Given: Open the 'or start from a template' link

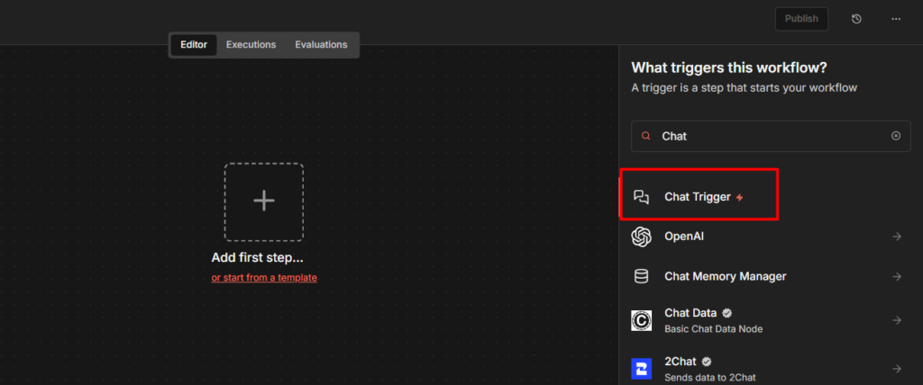Looking at the screenshot, I should coord(264,277).
